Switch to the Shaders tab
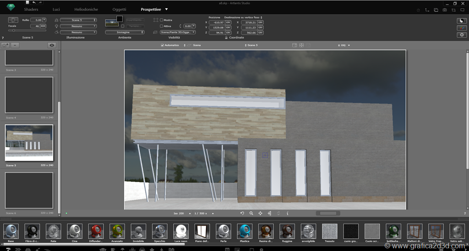The height and width of the screenshot is (251, 469). click(x=31, y=9)
